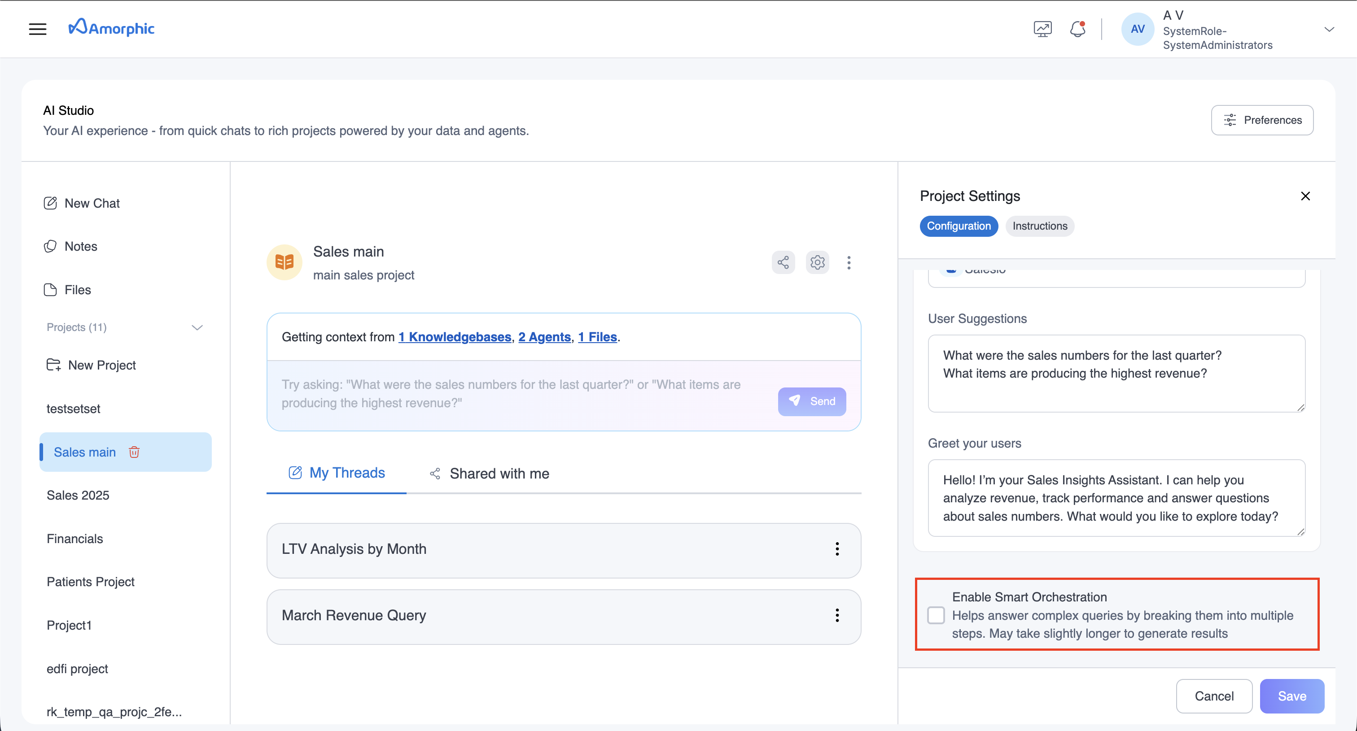Delete the Sales main project via trash icon
The width and height of the screenshot is (1357, 731).
click(134, 452)
